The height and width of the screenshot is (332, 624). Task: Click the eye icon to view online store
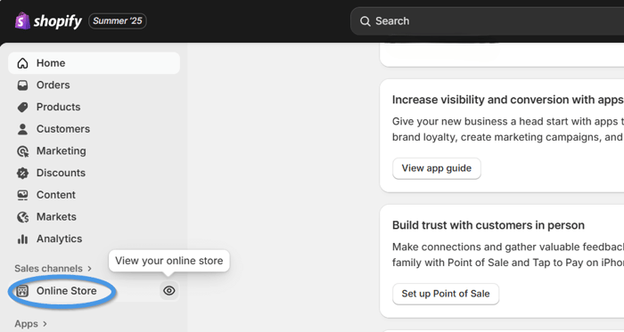click(x=169, y=291)
